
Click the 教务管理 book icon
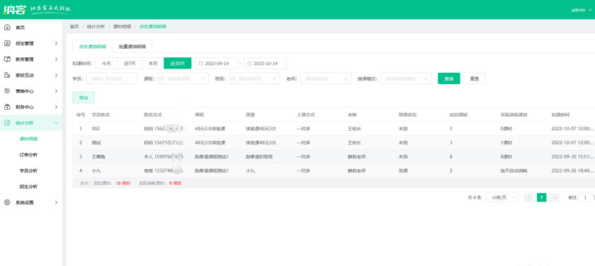7,59
